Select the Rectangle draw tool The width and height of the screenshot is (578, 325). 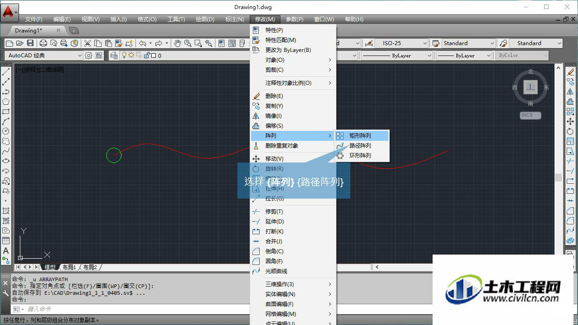[x=6, y=111]
